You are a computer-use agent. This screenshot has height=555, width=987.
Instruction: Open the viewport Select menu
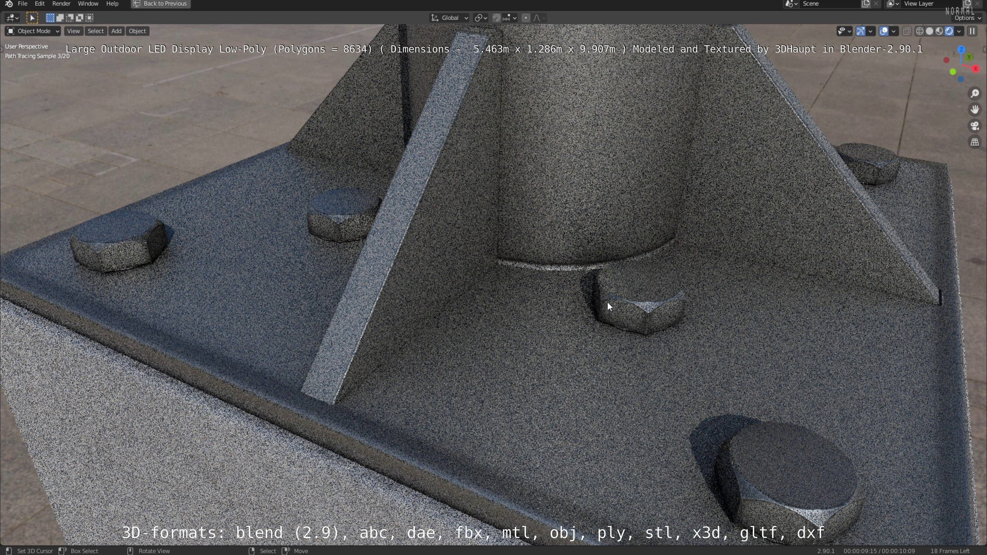tap(95, 31)
